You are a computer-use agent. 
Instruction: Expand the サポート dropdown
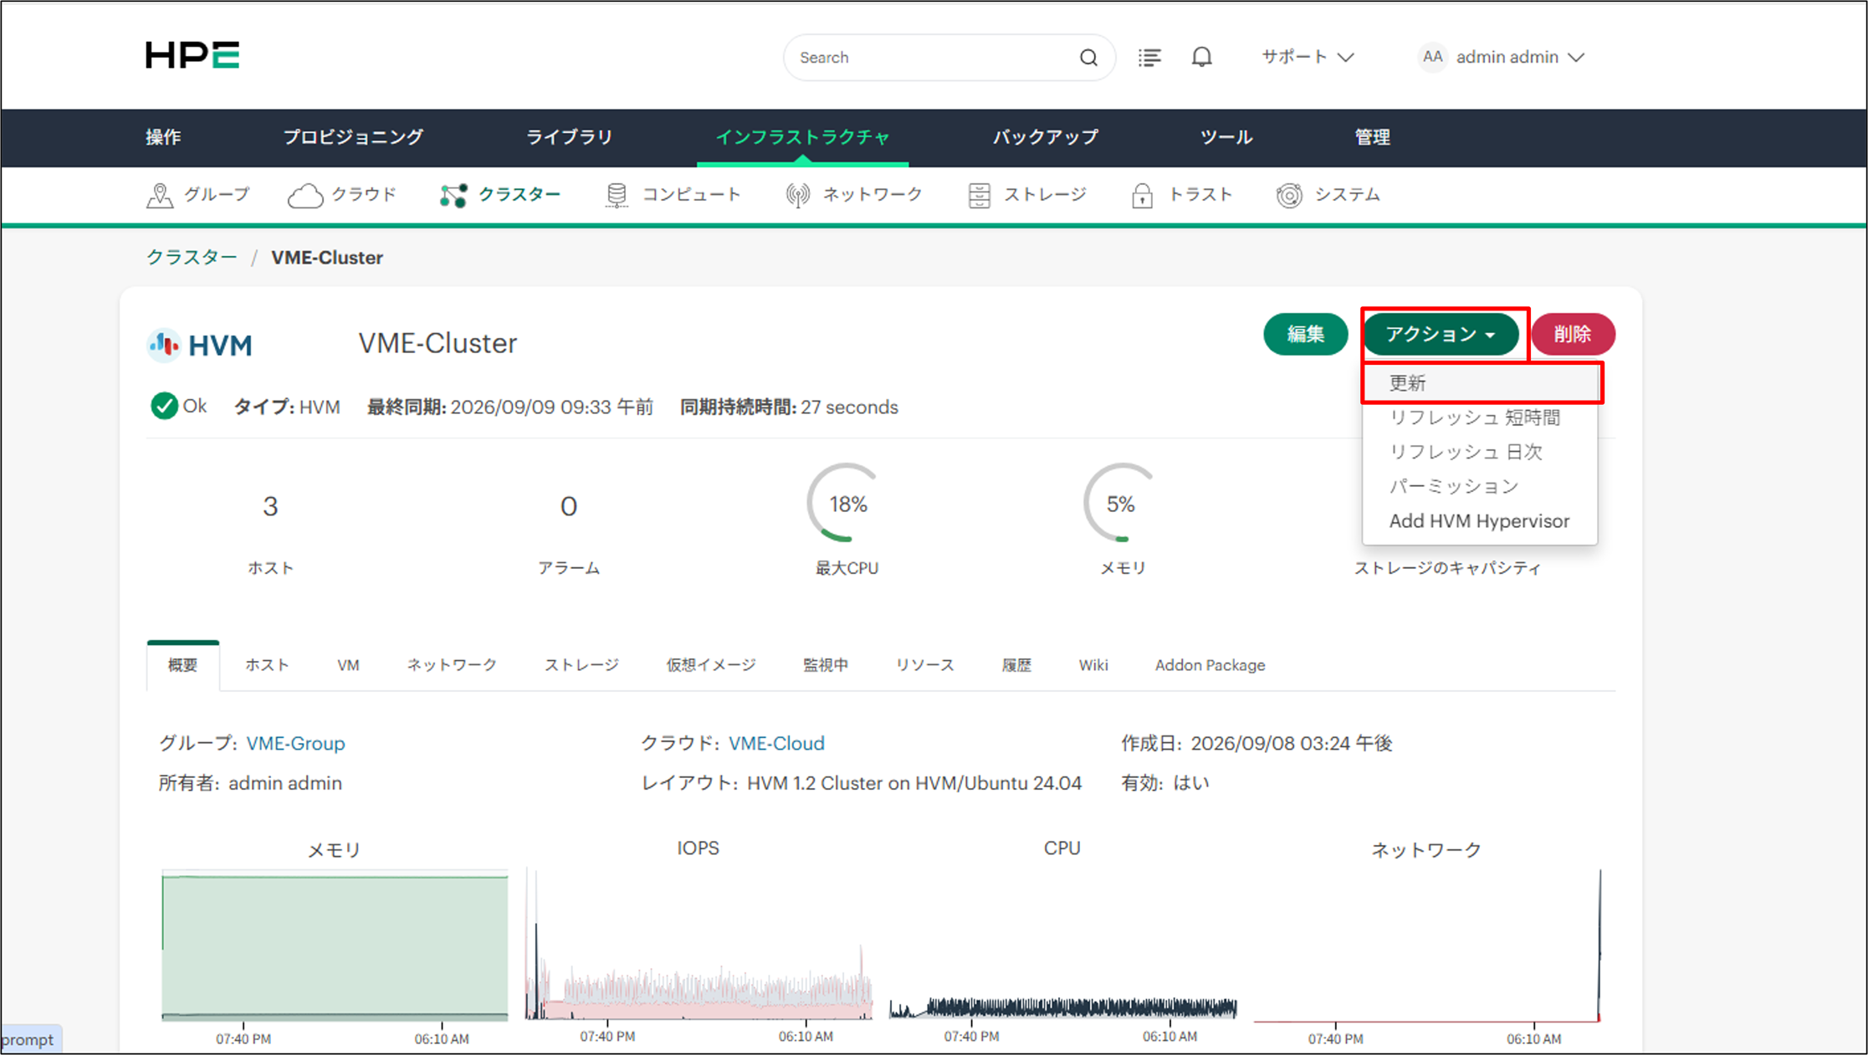pos(1308,57)
